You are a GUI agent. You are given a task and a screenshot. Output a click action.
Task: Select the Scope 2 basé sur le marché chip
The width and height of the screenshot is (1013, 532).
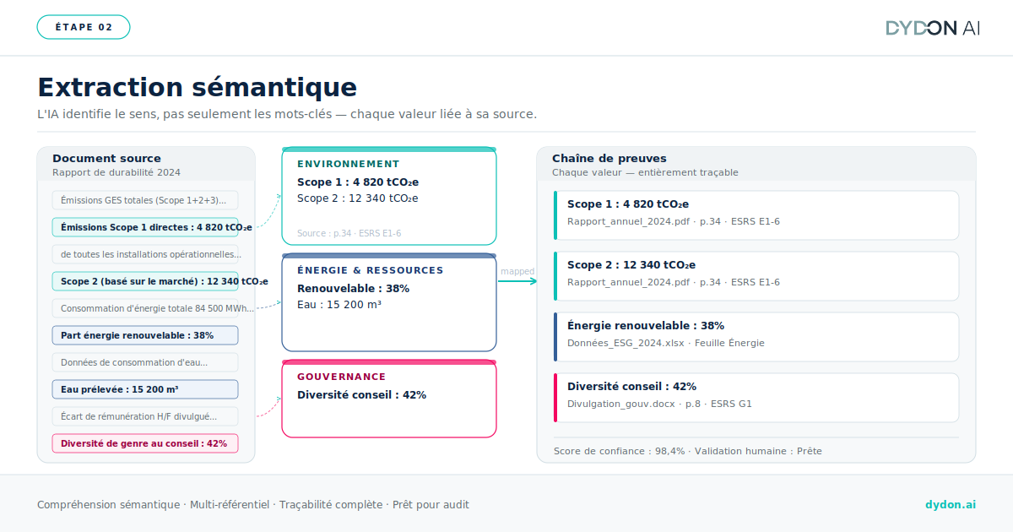click(x=145, y=281)
